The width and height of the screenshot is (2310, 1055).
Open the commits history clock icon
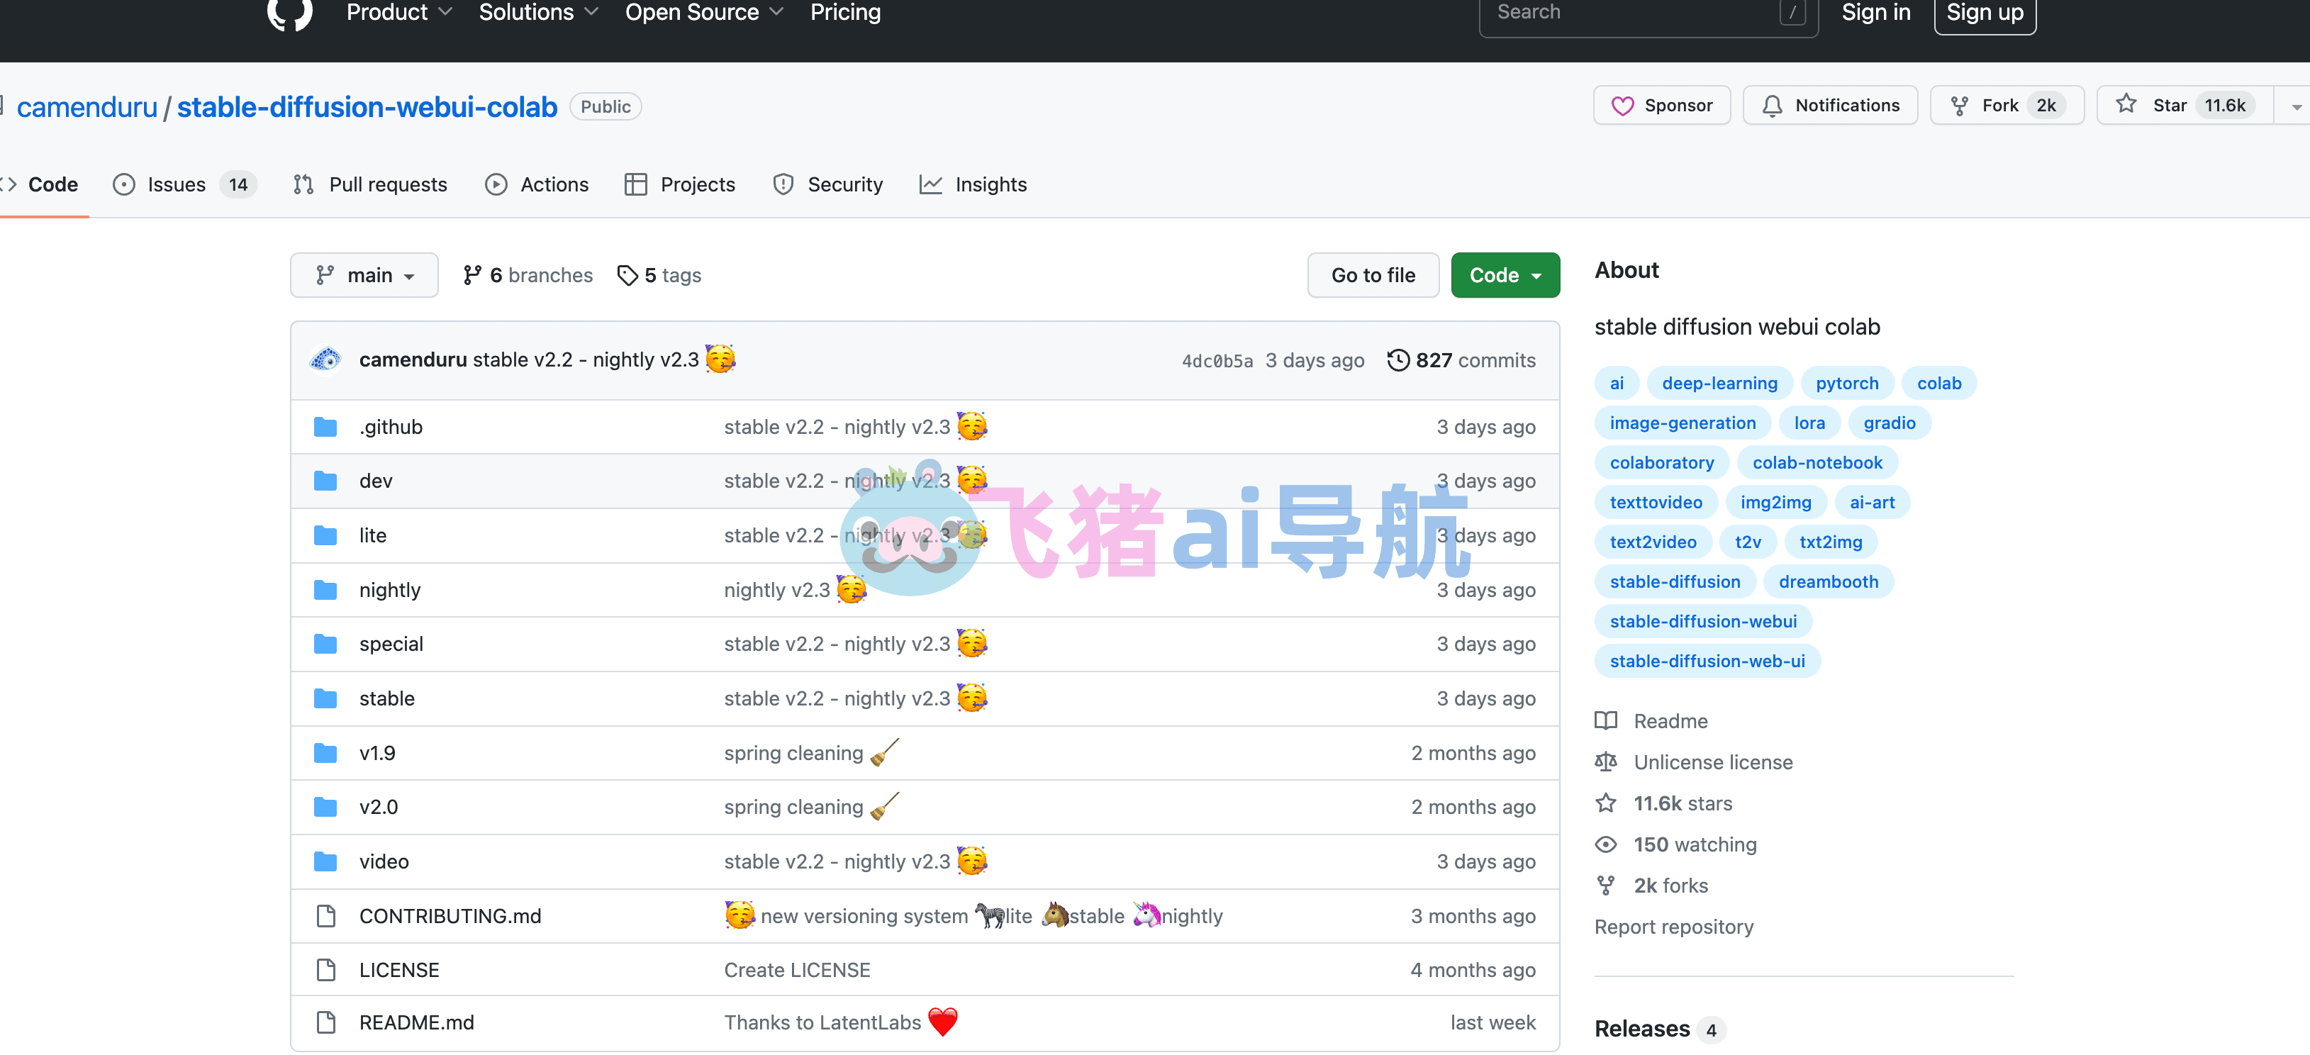1397,360
